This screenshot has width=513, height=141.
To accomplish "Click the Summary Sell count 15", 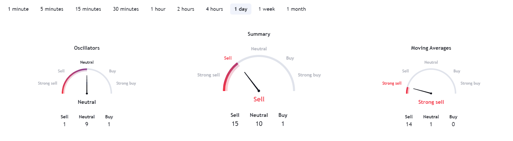I will pos(235,124).
